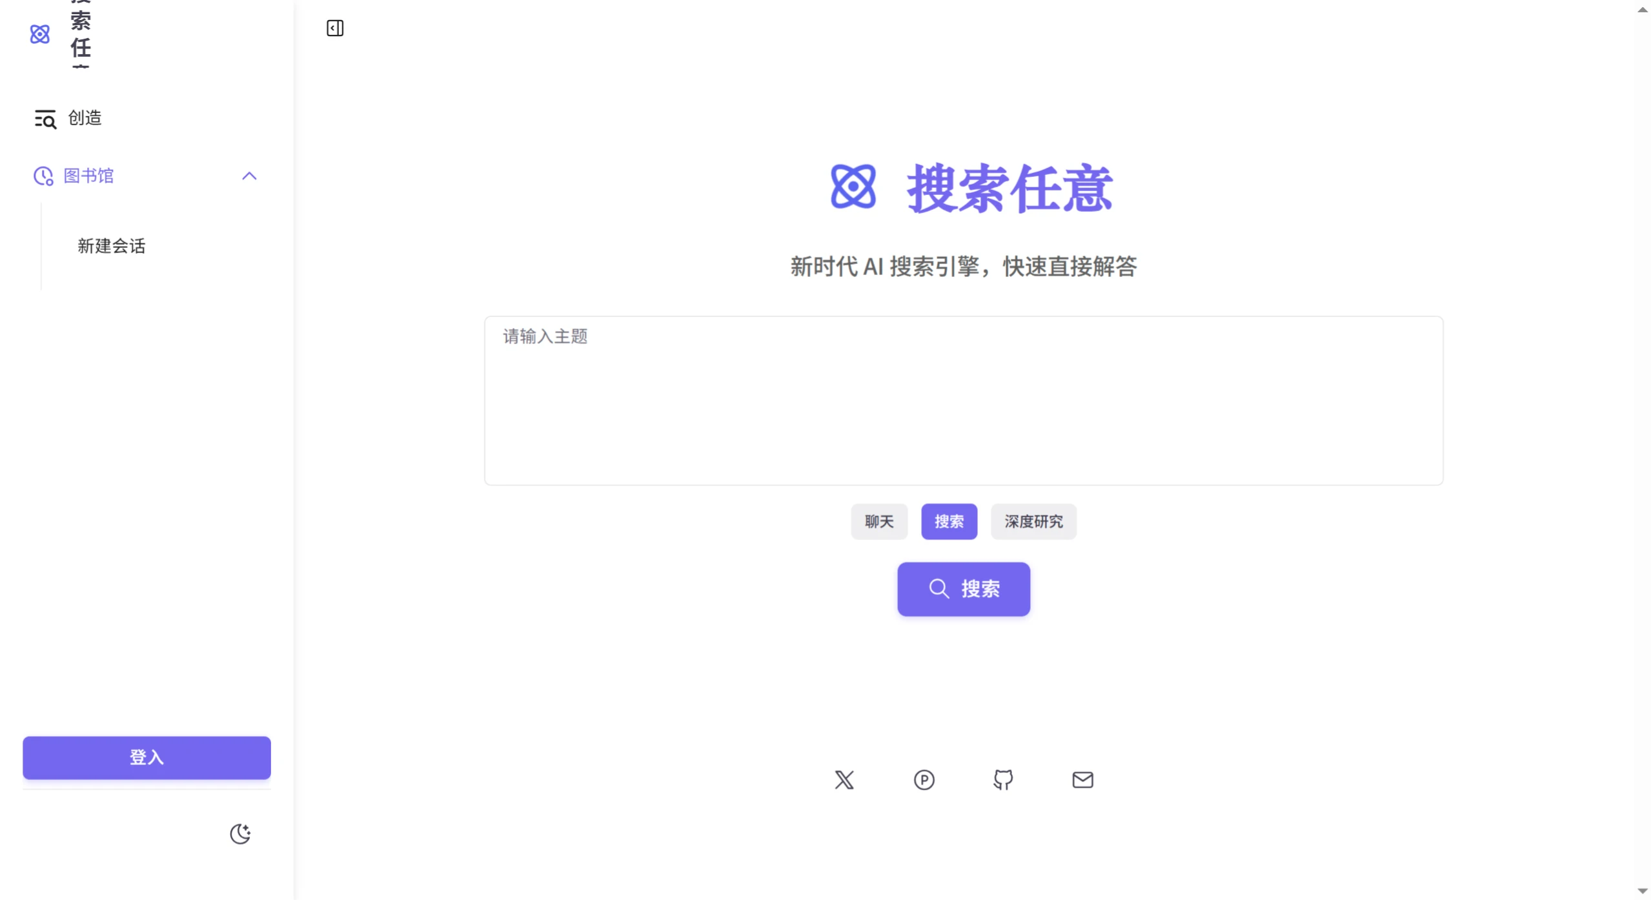Toggle dark mode with the moon icon
The height and width of the screenshot is (900, 1651).
(241, 834)
